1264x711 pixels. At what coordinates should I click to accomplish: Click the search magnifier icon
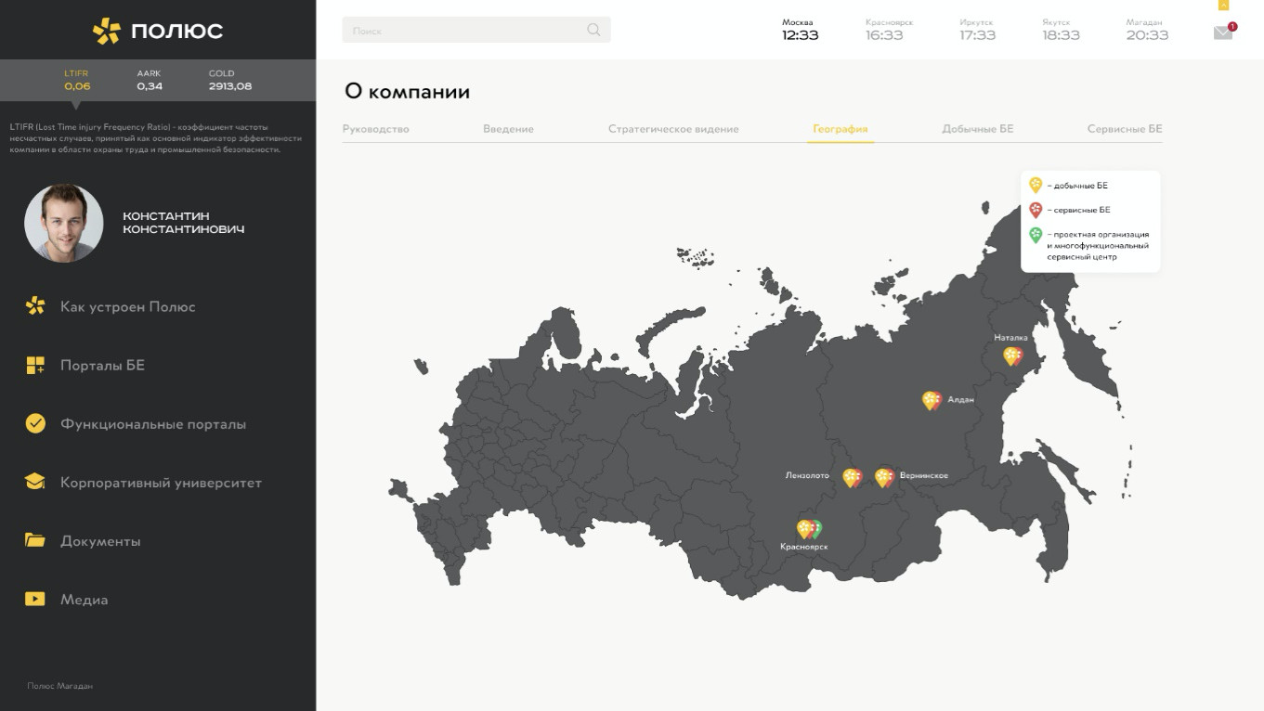click(x=593, y=30)
